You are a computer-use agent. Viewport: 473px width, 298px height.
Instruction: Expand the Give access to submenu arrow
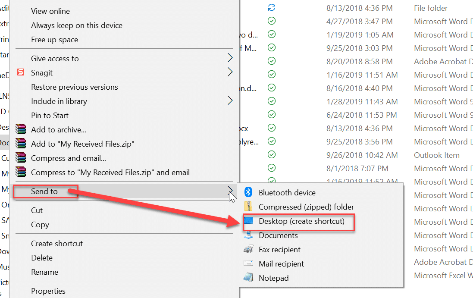tap(230, 58)
